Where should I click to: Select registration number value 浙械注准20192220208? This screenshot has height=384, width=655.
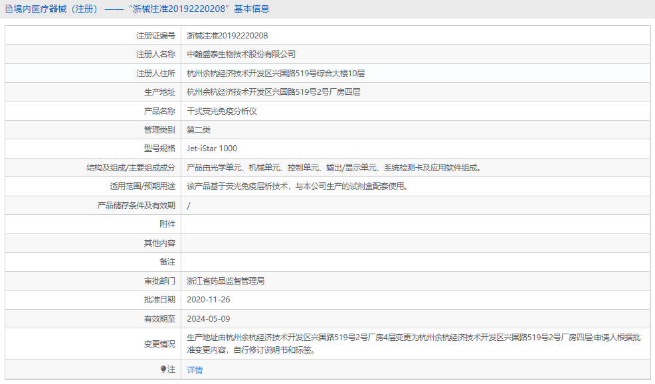[227, 35]
